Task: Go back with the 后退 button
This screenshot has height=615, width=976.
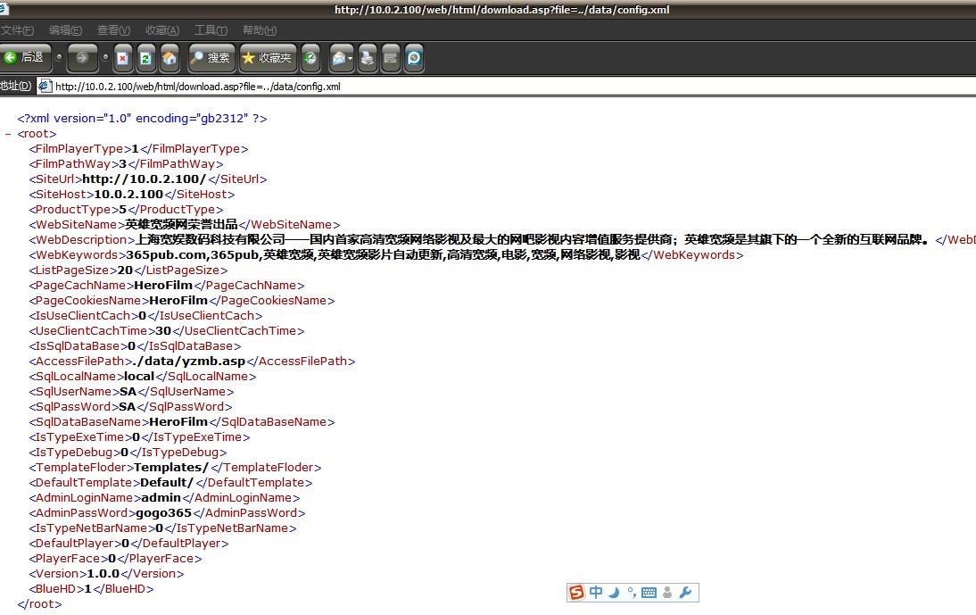Action: (24, 58)
